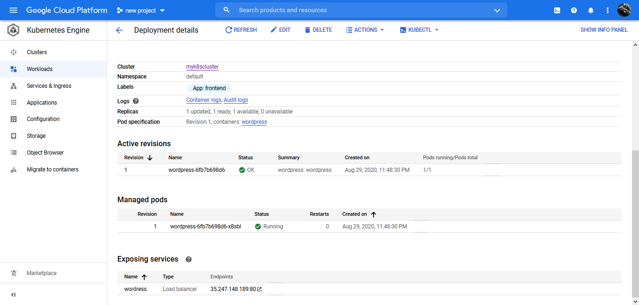The image size is (639, 305).
Task: Click the Storage disk icon
Action: click(x=14, y=136)
